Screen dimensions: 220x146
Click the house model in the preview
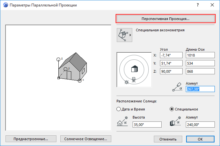coord(73,67)
